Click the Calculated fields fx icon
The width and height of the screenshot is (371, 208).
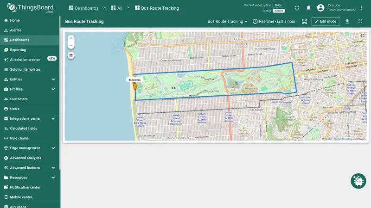tap(6, 128)
